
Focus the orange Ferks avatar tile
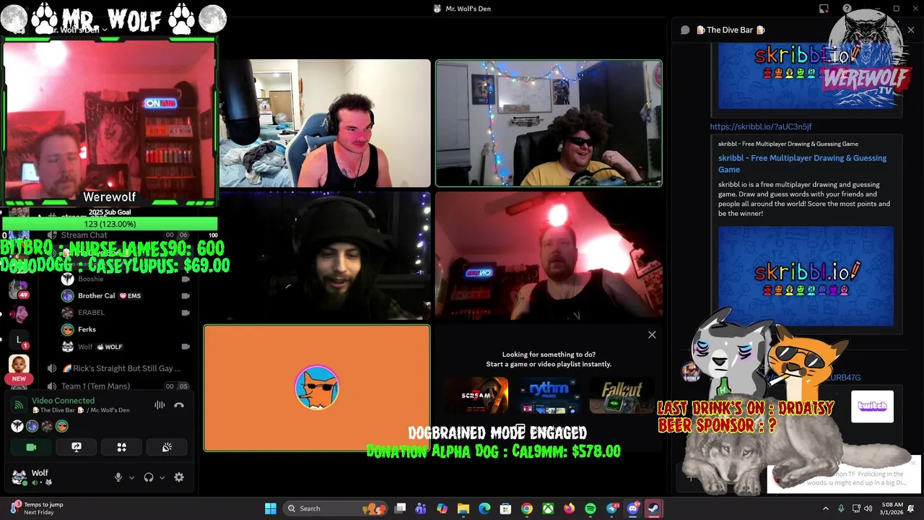pyautogui.click(x=317, y=388)
